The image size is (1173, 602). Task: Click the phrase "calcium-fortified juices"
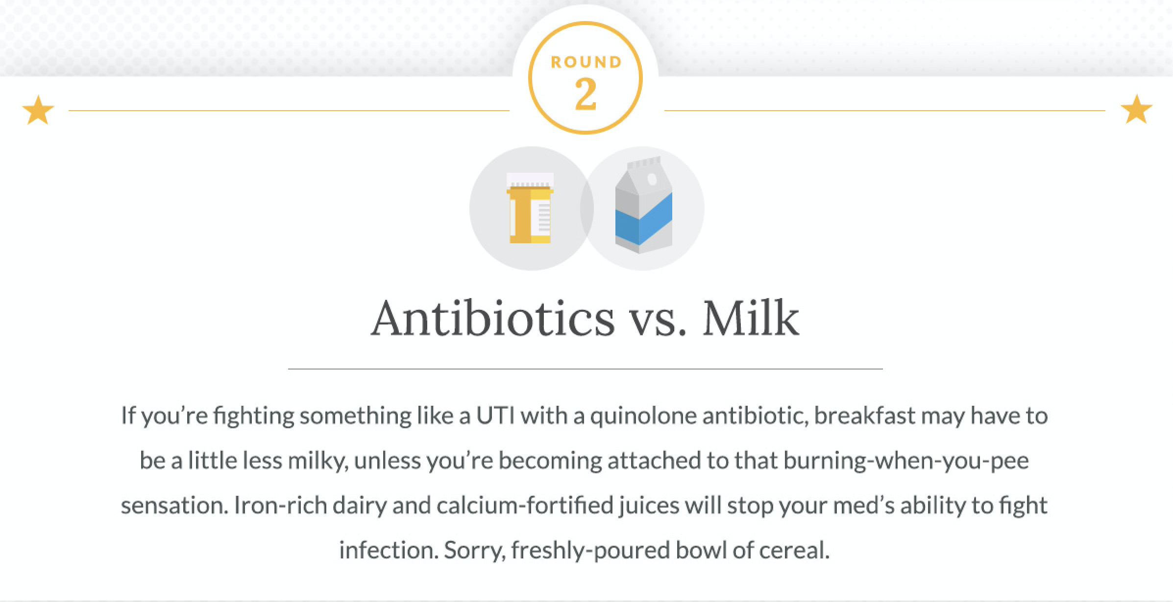pos(558,506)
